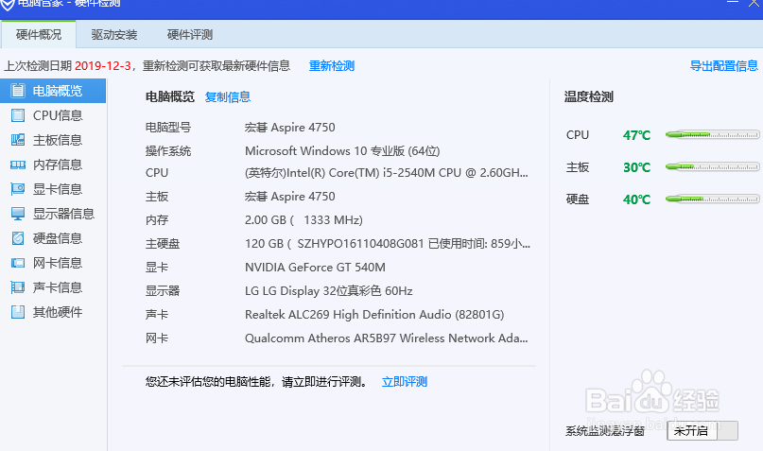Click the CPU信息 chip icon
The width and height of the screenshot is (763, 451).
click(18, 115)
